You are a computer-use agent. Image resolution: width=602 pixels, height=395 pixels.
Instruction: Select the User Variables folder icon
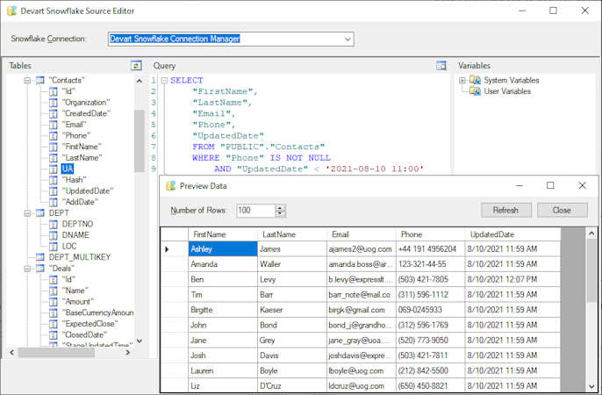(x=476, y=91)
